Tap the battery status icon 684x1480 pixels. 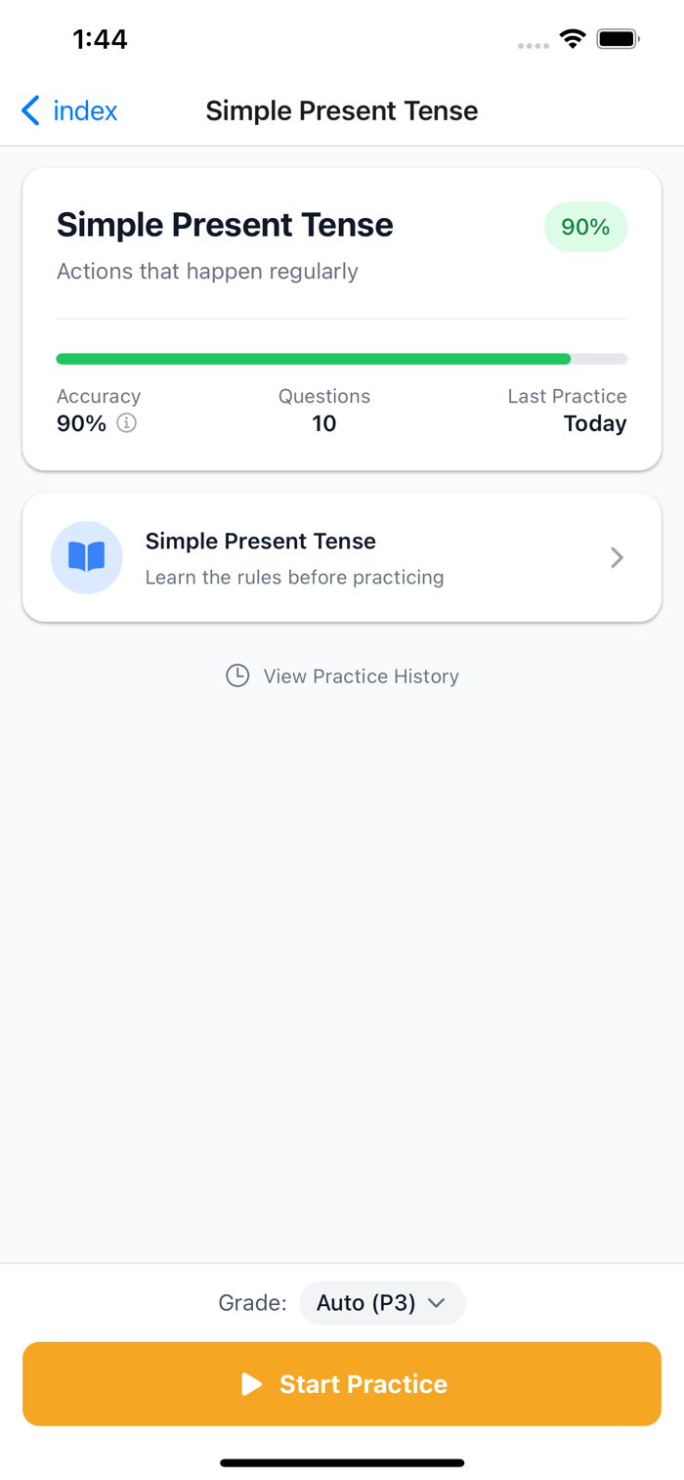point(618,39)
